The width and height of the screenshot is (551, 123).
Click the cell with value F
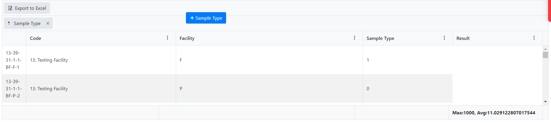coord(181,60)
